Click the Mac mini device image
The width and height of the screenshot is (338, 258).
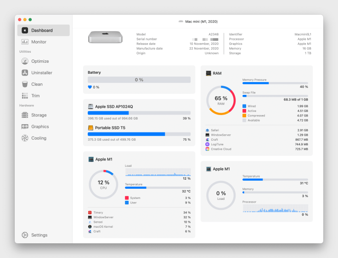[x=105, y=37]
